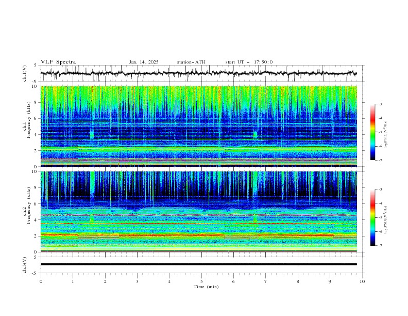Viewport: 408px width, 316px height.
Task: Click the "ch.3(V)" axis label
Action: pyautogui.click(x=25, y=265)
